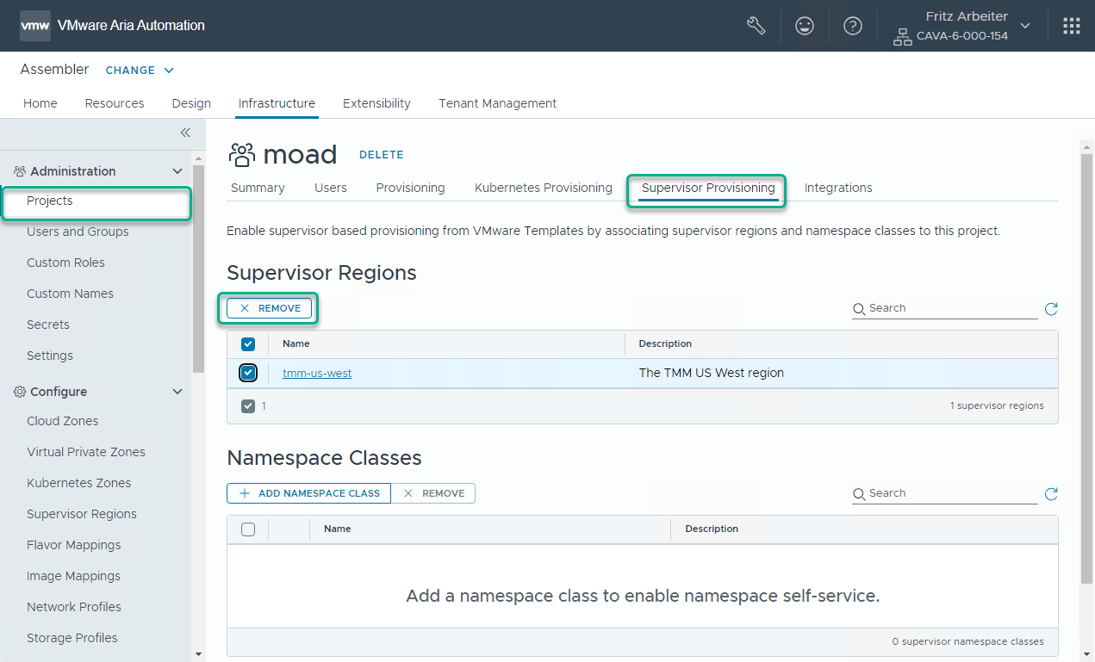Open the Assembler CHANGE service dropdown
The width and height of the screenshot is (1095, 662).
tap(140, 71)
